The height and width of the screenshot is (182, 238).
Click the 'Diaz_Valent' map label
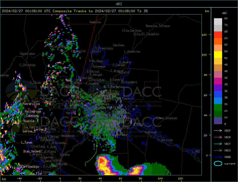click(x=32, y=151)
